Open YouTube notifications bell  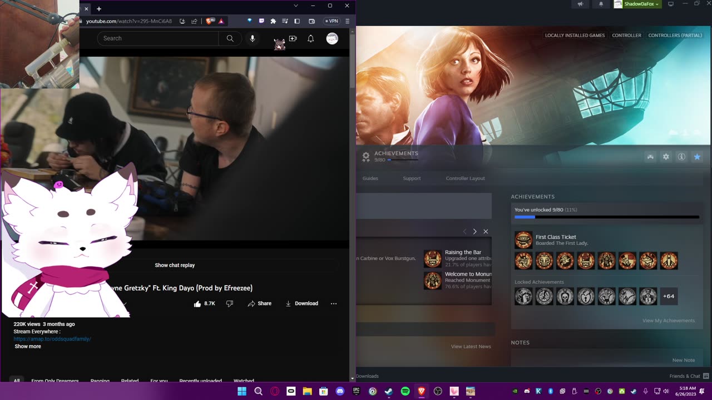tap(311, 38)
